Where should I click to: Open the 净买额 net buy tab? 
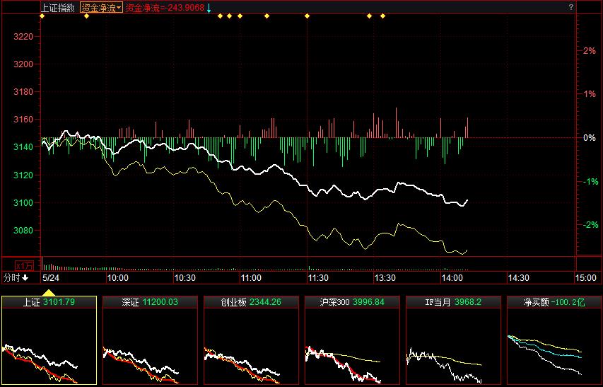pos(554,302)
